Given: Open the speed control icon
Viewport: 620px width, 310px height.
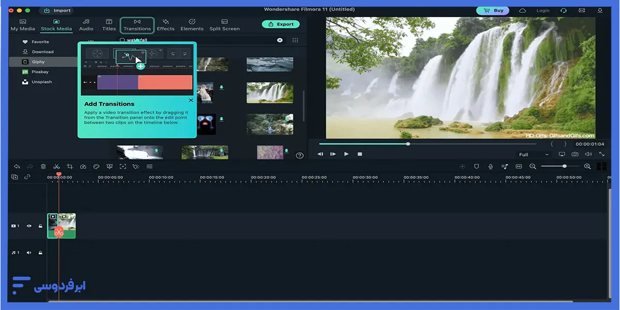Looking at the screenshot, I should click(x=83, y=166).
